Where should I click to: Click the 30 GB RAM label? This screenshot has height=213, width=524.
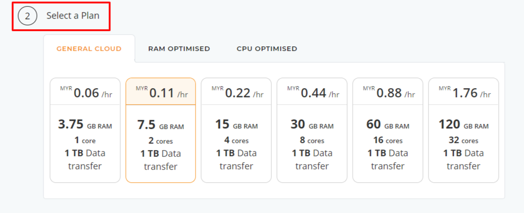point(312,125)
